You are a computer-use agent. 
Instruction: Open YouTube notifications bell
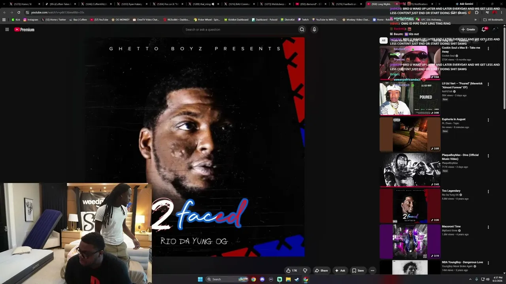pos(483,30)
